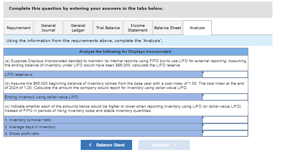Click the part (a) LIFO reserve question text
The width and height of the screenshot is (297, 162).
coord(126,63)
